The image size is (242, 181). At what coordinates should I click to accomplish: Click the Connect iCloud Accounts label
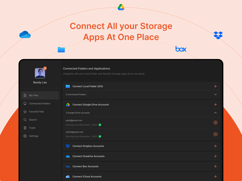click(x=87, y=177)
